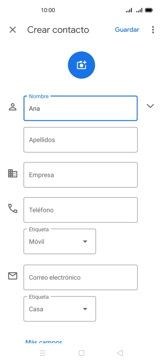This screenshot has width=163, height=363.
Task: Tap the Android home square button
Action: 81,353
